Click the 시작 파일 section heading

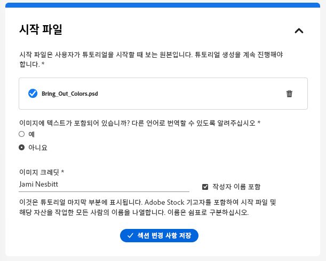(x=41, y=30)
